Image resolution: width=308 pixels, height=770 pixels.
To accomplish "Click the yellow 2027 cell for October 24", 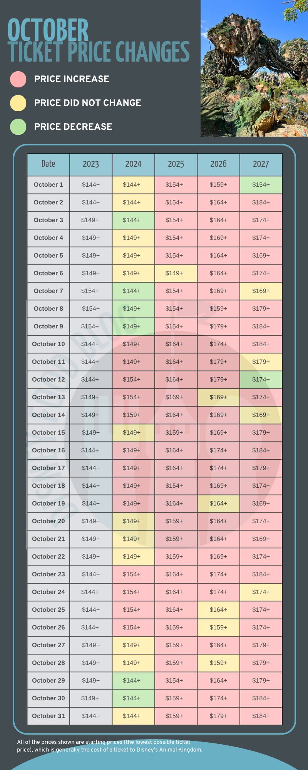I will pyautogui.click(x=261, y=592).
